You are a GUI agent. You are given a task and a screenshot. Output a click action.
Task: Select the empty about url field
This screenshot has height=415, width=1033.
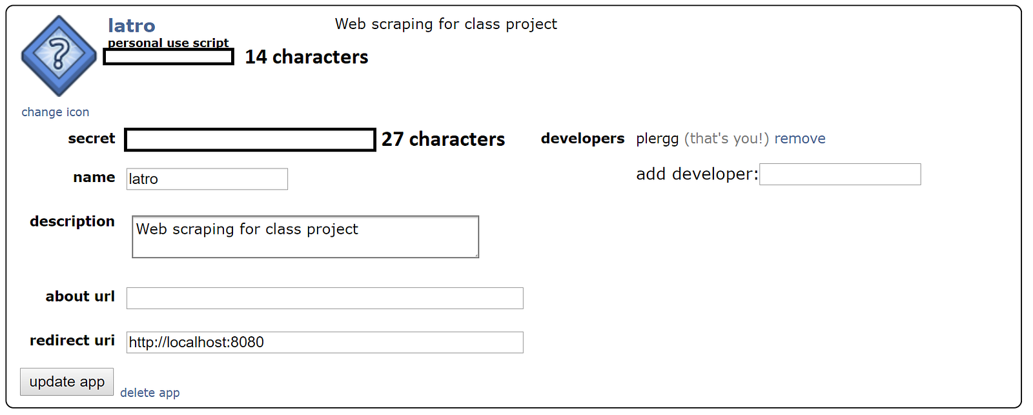point(325,298)
